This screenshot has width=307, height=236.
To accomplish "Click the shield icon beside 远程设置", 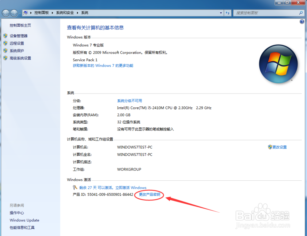I will click(6, 43).
